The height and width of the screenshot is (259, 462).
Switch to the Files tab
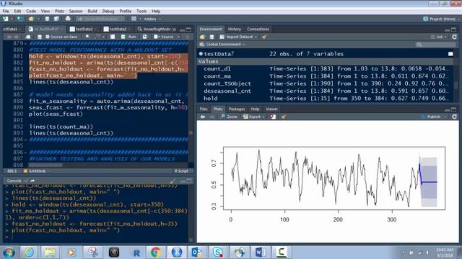204,109
